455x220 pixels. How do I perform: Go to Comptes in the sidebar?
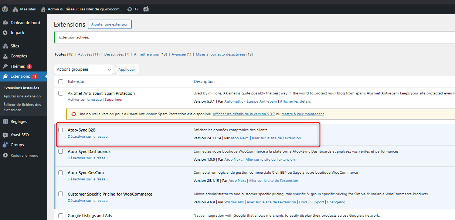24,56
